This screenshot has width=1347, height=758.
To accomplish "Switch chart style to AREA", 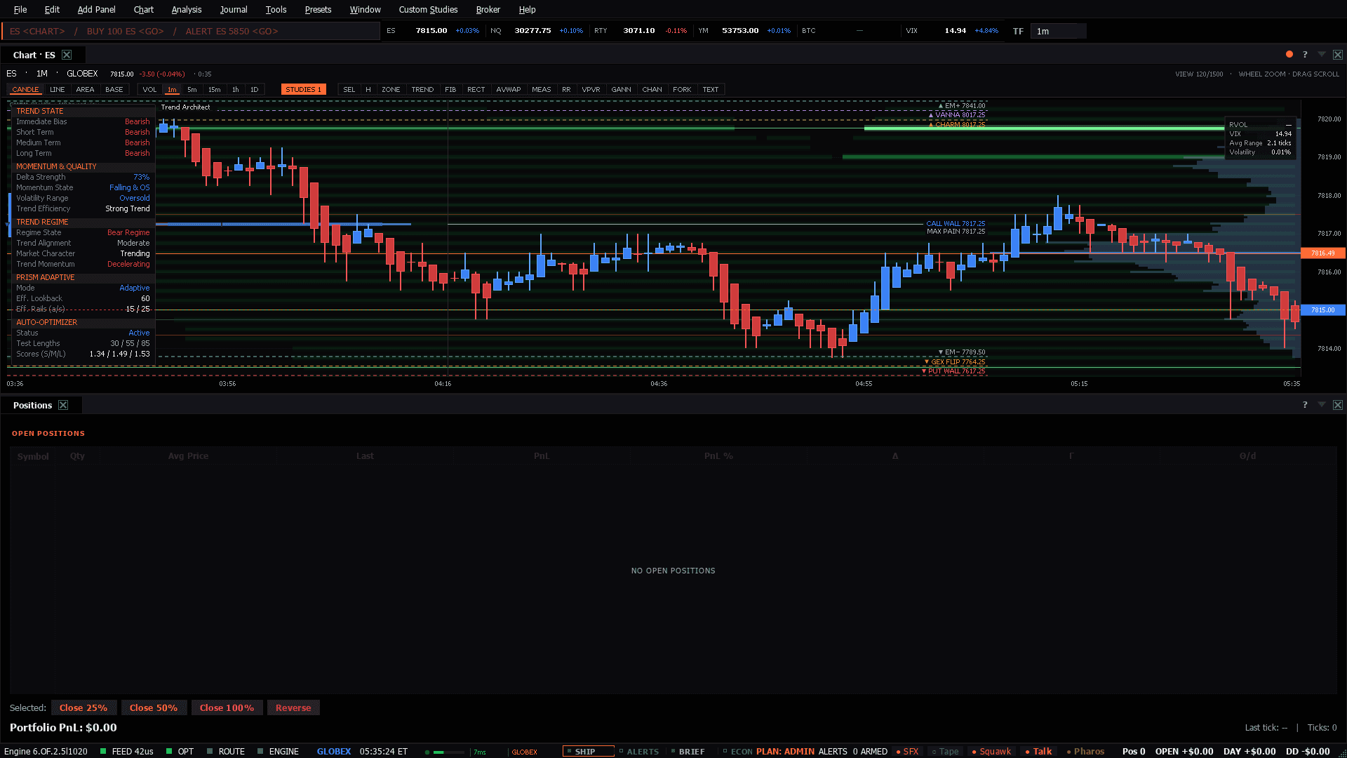I will coord(85,89).
